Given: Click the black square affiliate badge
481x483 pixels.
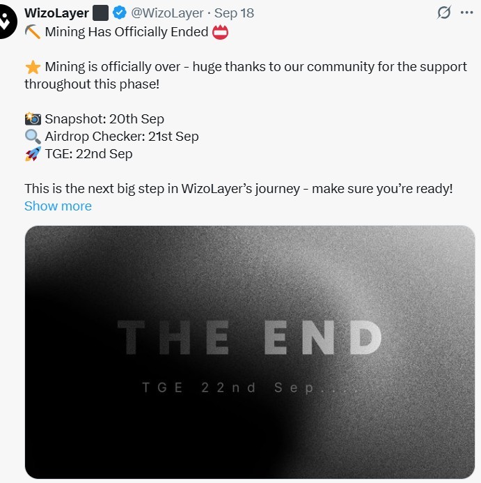Looking at the screenshot, I should [x=101, y=13].
